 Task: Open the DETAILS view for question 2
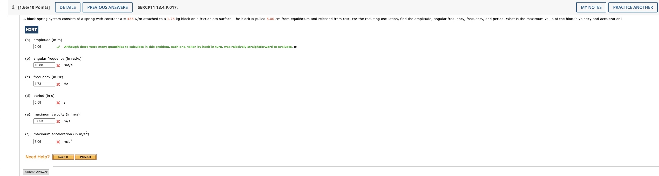67,7
